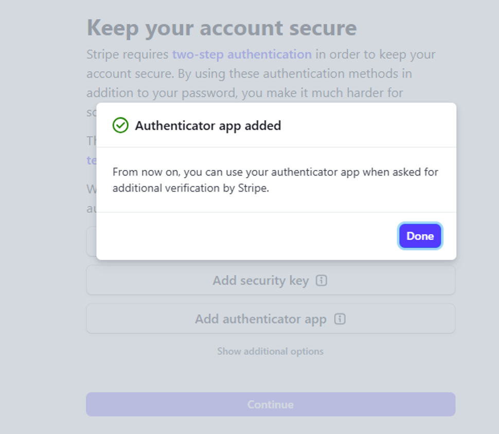Image resolution: width=499 pixels, height=434 pixels.
Task: Click the Add authenticator app label text
Action: tap(261, 319)
